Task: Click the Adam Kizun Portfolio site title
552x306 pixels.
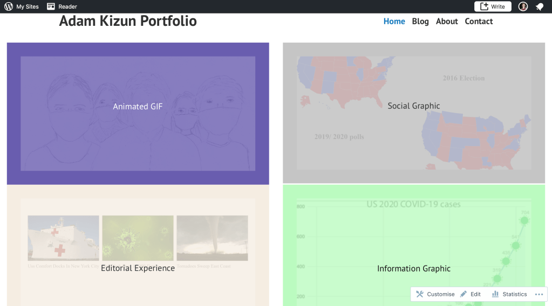Action: pos(128,21)
